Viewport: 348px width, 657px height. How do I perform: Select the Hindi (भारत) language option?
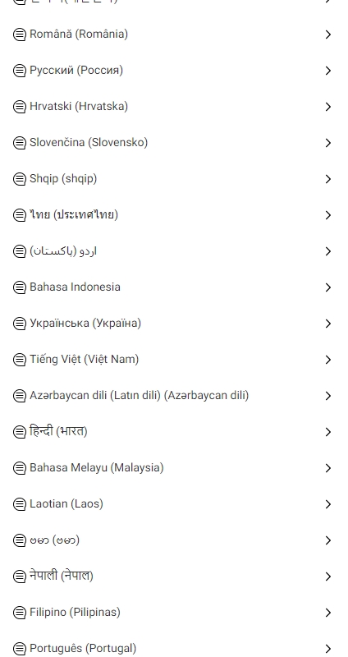[174, 432]
